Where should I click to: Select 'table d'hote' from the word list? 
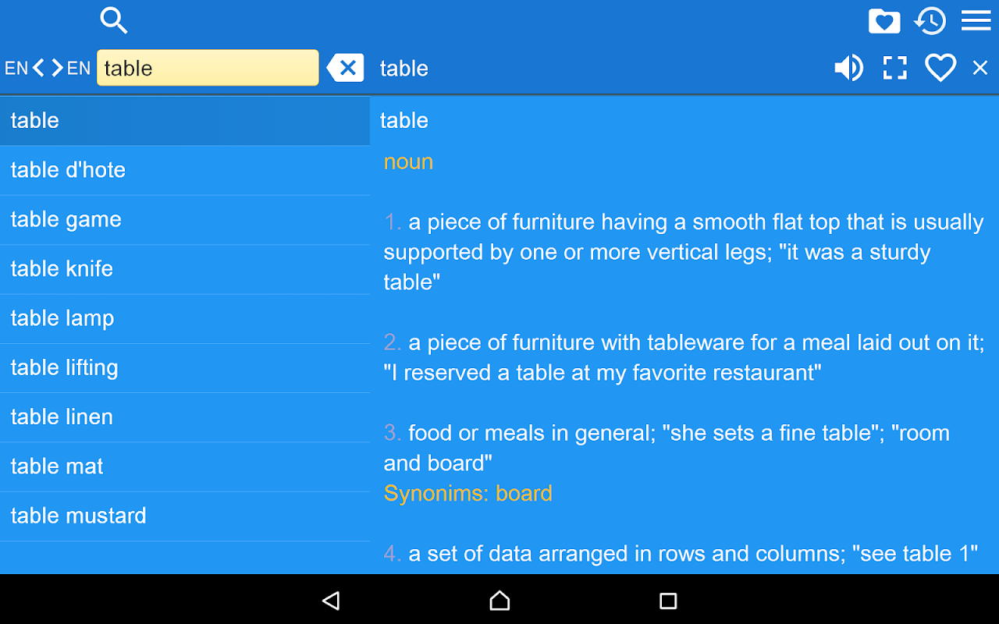[185, 170]
